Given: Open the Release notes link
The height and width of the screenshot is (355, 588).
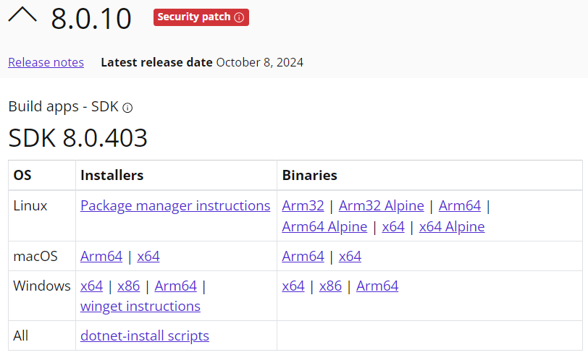Looking at the screenshot, I should click(x=46, y=62).
